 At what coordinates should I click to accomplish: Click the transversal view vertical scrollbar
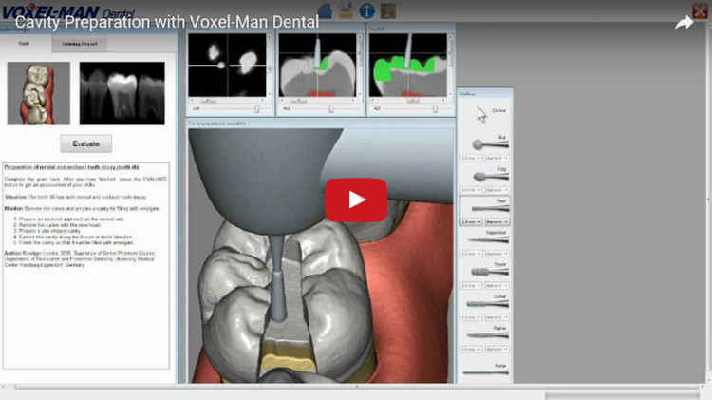pos(269,65)
